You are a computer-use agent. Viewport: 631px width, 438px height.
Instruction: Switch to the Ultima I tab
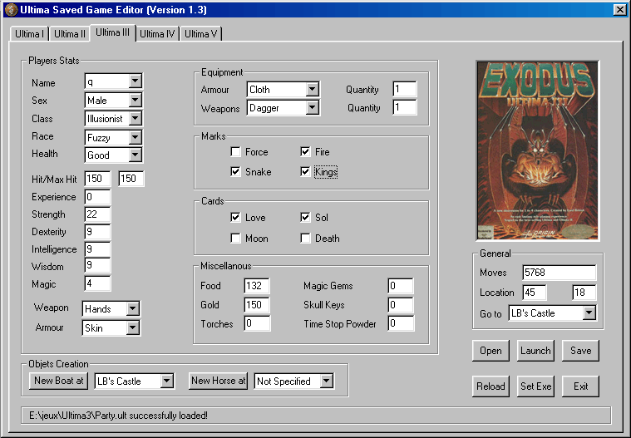[x=29, y=34]
